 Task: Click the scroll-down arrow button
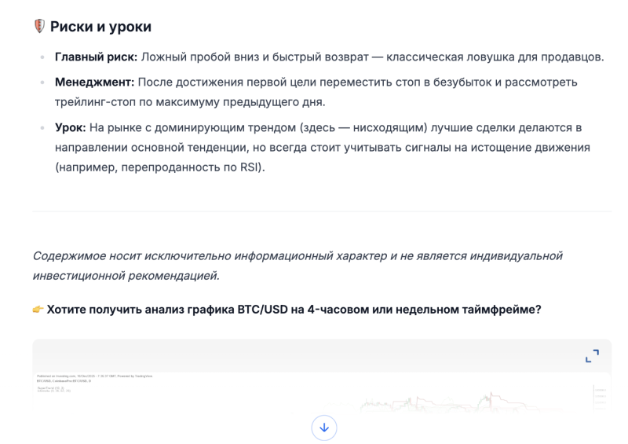click(x=324, y=427)
